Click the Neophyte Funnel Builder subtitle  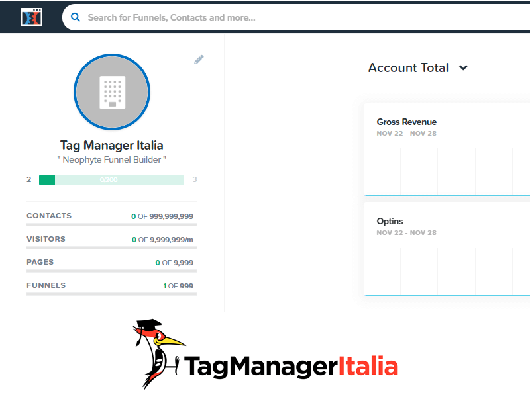pyautogui.click(x=111, y=159)
